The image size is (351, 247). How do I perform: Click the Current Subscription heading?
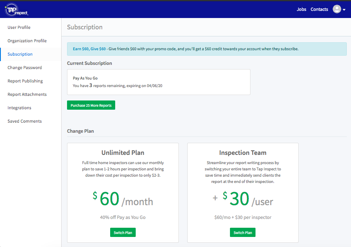(90, 63)
